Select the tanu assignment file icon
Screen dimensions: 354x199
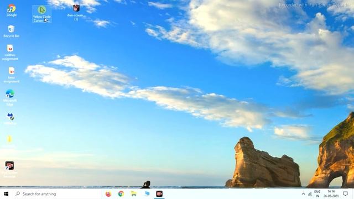point(11,75)
